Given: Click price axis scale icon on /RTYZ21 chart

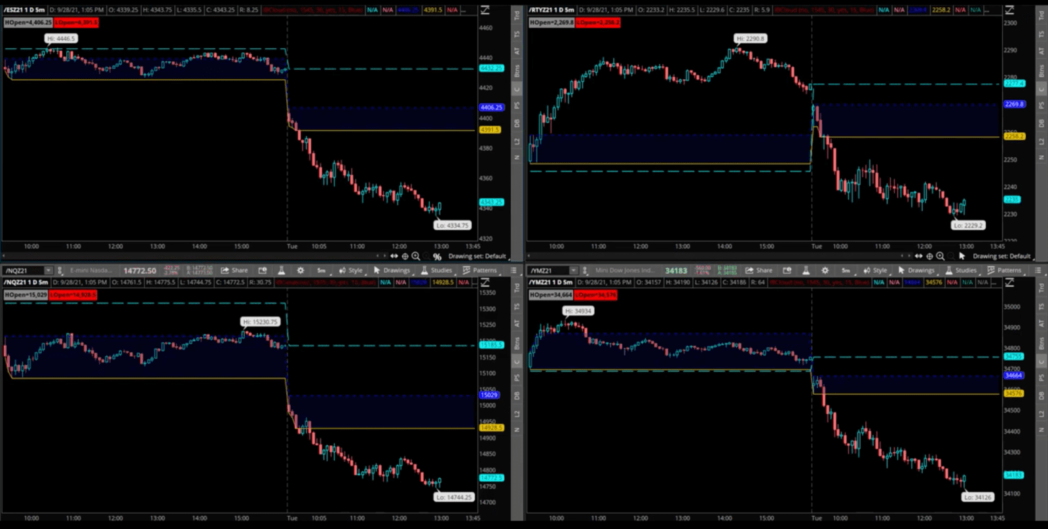Looking at the screenshot, I should click(1010, 10).
